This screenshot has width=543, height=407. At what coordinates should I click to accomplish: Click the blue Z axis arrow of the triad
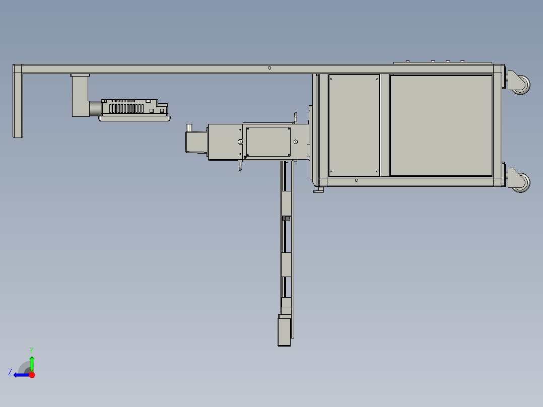[21, 375]
